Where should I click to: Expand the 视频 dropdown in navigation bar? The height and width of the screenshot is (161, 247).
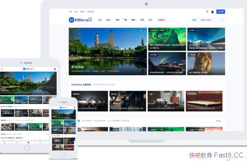(133, 20)
